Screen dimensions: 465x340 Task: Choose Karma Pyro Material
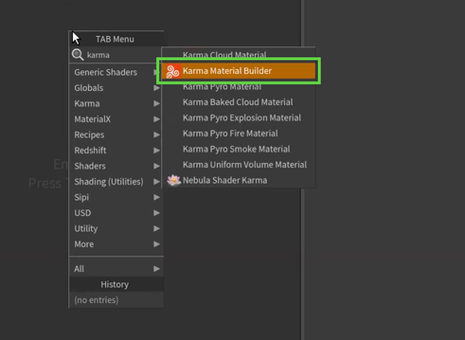[222, 87]
